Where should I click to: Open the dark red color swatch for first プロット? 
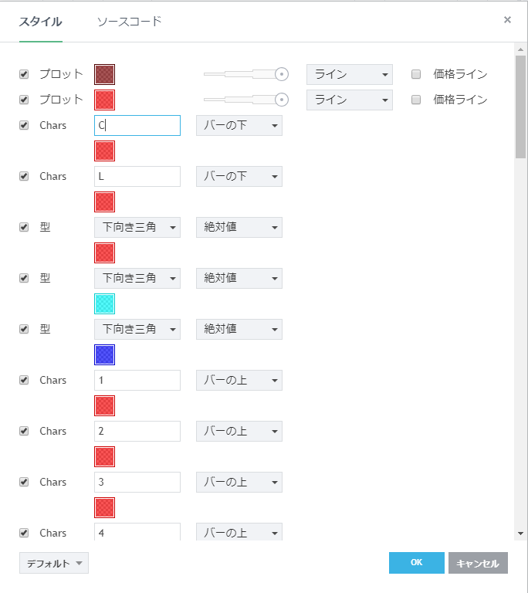click(x=104, y=74)
